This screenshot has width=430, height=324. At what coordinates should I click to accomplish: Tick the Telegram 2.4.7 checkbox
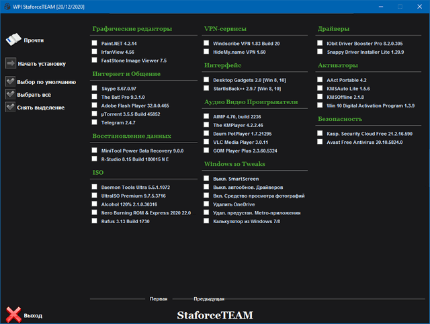click(x=95, y=123)
